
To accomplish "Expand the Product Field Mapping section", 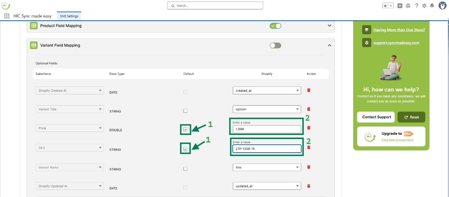I will click(329, 26).
